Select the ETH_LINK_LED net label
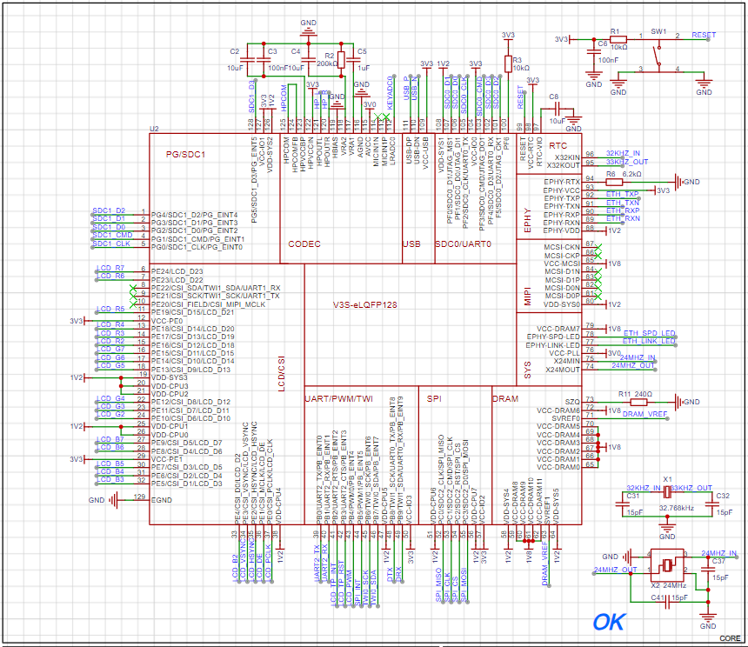 pyautogui.click(x=649, y=340)
